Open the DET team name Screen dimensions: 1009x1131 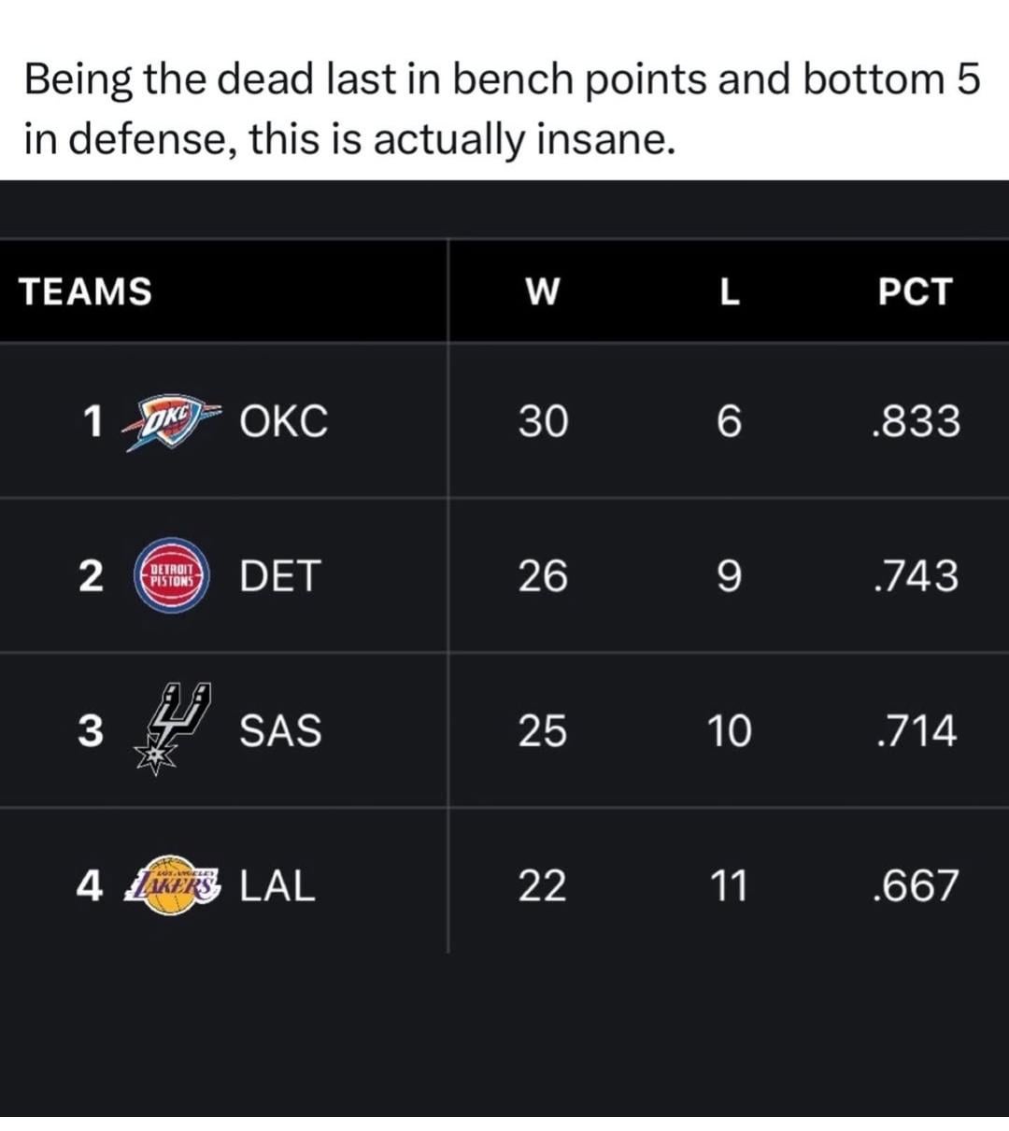tap(280, 576)
